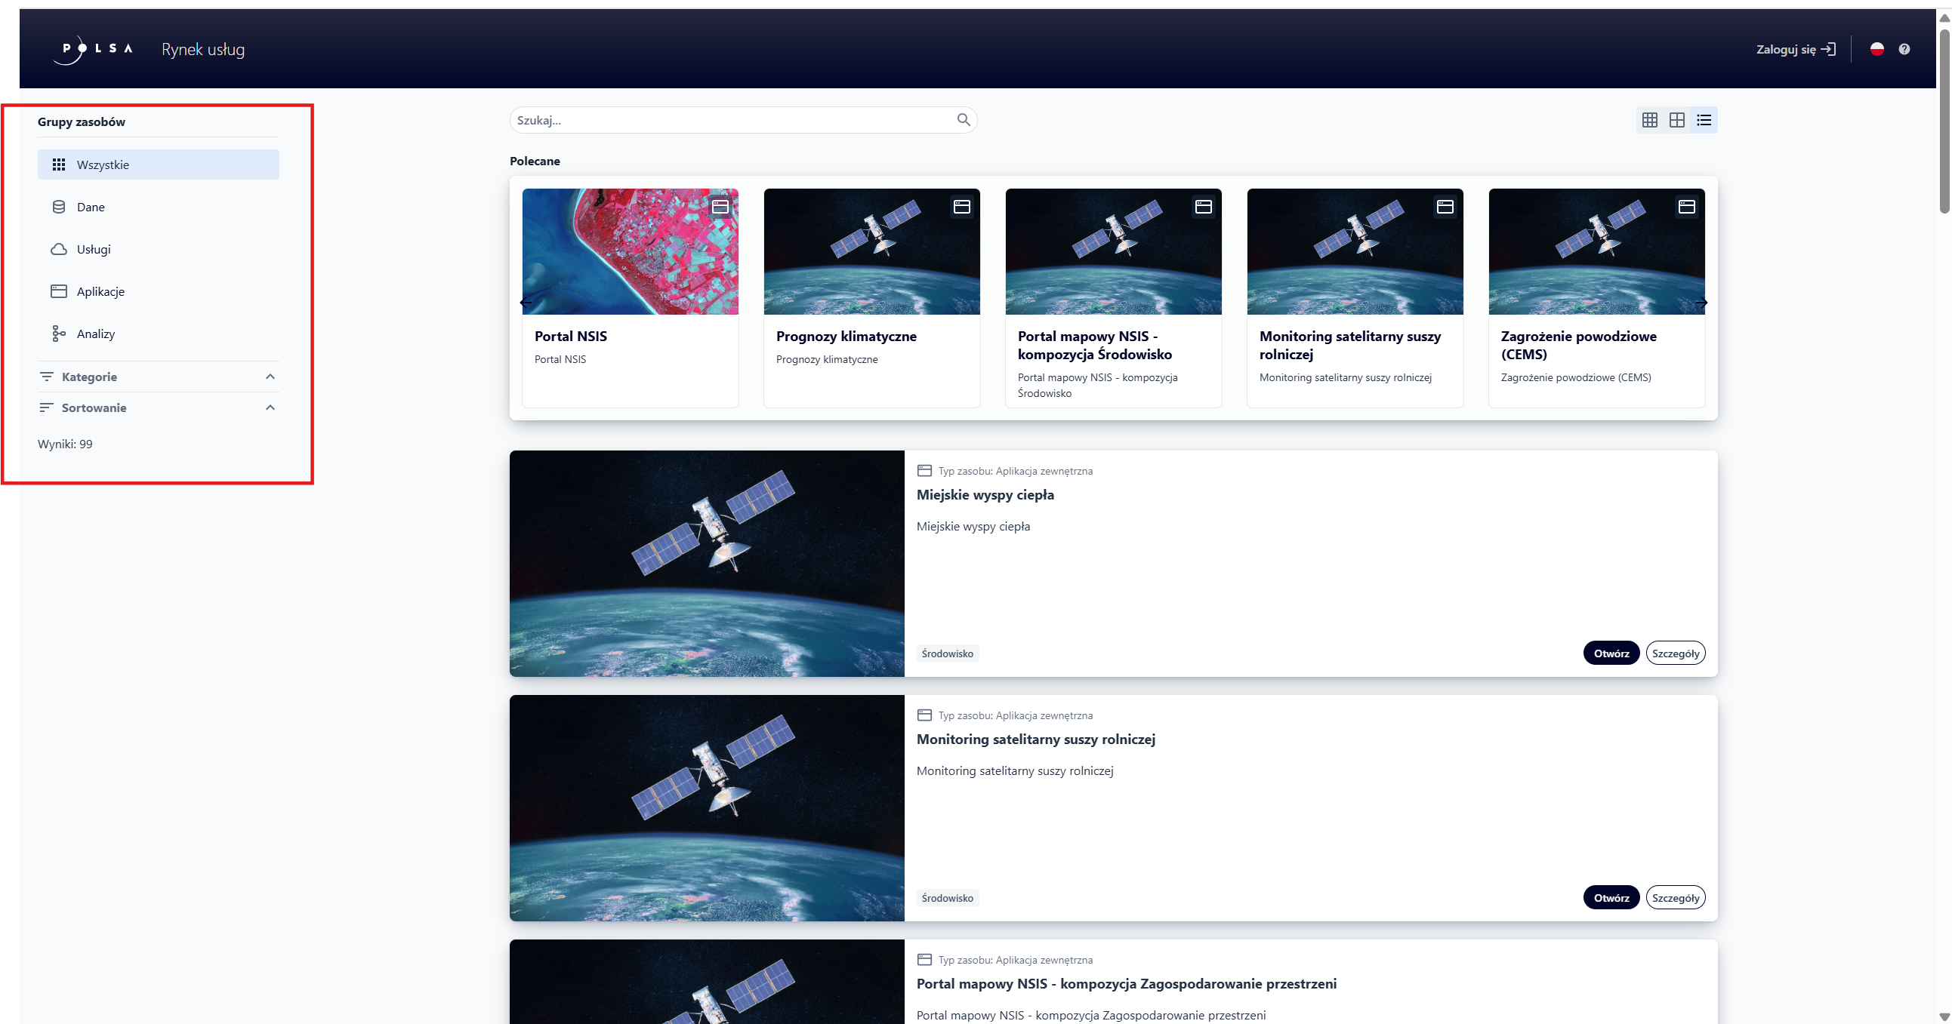This screenshot has height=1024, width=1952.
Task: Open the help question mark icon
Action: pyautogui.click(x=1904, y=49)
